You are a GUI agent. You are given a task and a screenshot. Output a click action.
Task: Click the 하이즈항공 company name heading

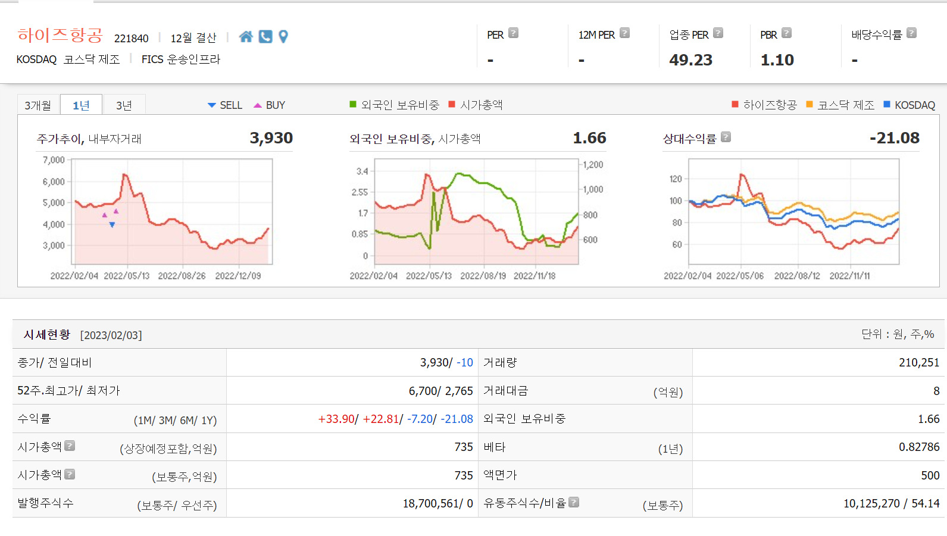(60, 35)
